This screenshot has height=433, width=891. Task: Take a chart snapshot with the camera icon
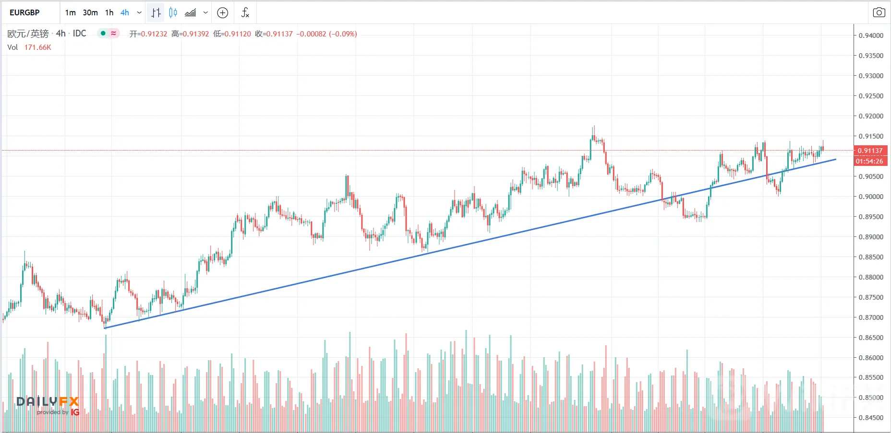pyautogui.click(x=879, y=12)
